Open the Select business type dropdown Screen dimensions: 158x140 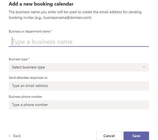click(x=79, y=67)
